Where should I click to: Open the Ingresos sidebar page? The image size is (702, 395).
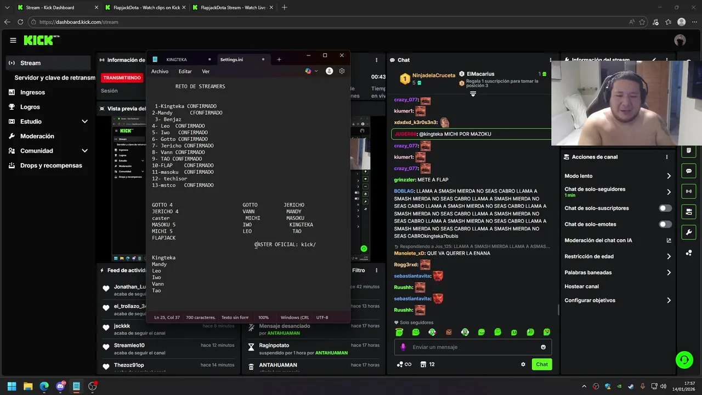pyautogui.click(x=48, y=92)
